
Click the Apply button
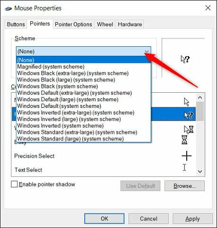click(x=192, y=219)
